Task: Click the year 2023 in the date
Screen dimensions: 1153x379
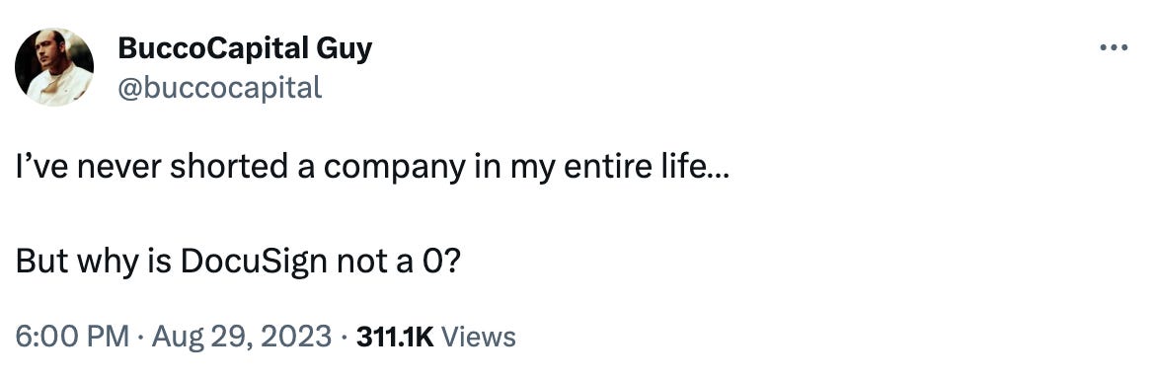Action: [294, 338]
